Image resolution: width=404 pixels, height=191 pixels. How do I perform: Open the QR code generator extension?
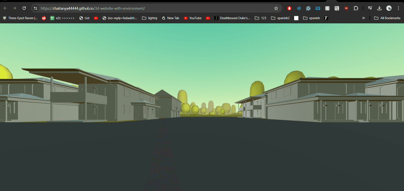[x=337, y=8]
